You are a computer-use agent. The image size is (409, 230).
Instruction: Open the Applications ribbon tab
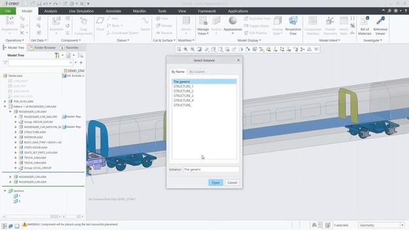pyautogui.click(x=238, y=11)
